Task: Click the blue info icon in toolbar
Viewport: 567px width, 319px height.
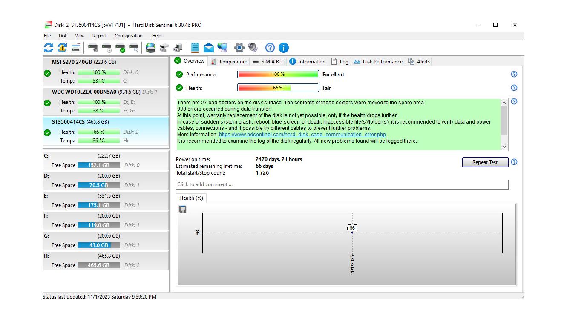Action: pos(283,48)
